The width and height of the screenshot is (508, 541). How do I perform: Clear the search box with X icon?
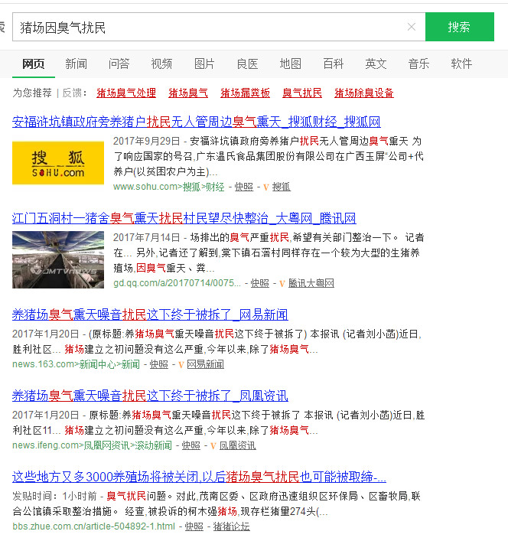click(x=411, y=27)
